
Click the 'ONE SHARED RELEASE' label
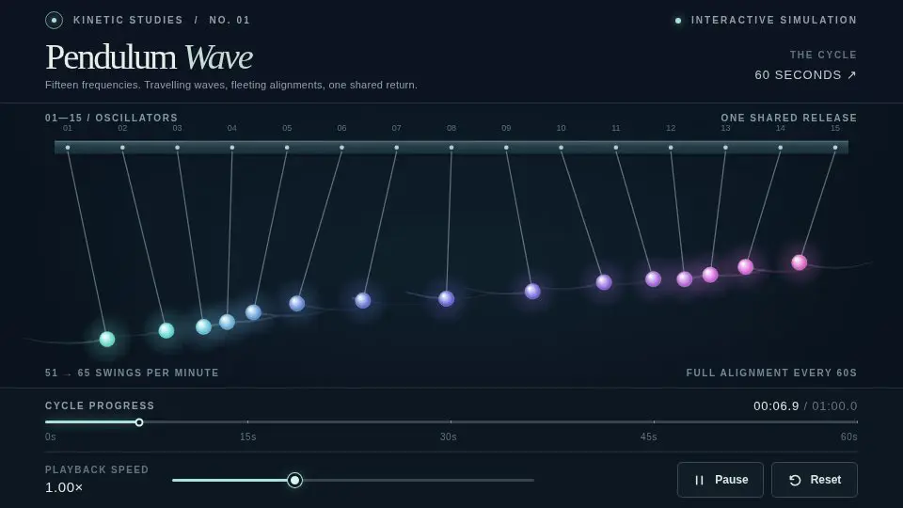pos(788,118)
